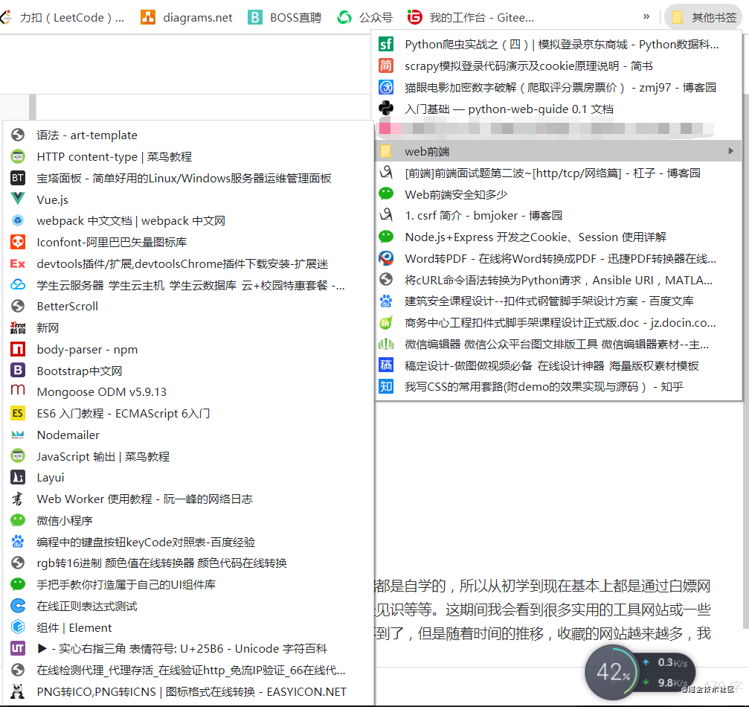Open 在线检测代理_代理存活 bookmark

click(x=187, y=671)
